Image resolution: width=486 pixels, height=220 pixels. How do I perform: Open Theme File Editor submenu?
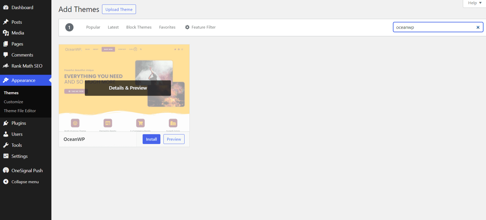(x=20, y=111)
